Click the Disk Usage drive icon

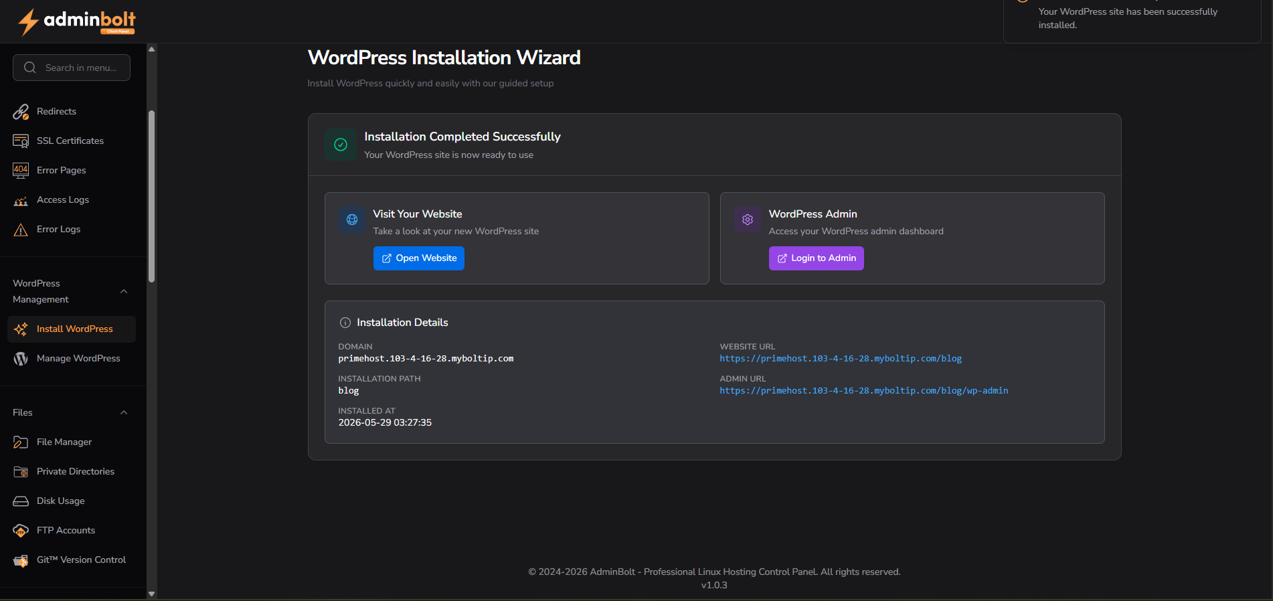tap(21, 501)
